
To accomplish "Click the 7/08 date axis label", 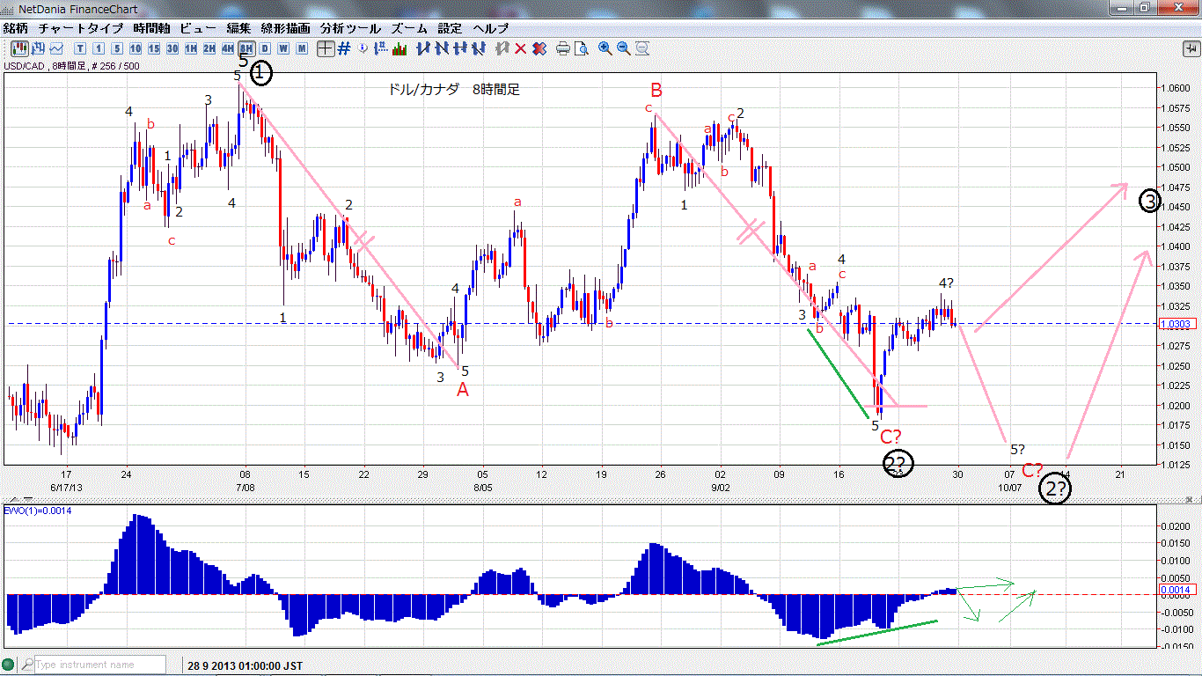I will click(245, 487).
